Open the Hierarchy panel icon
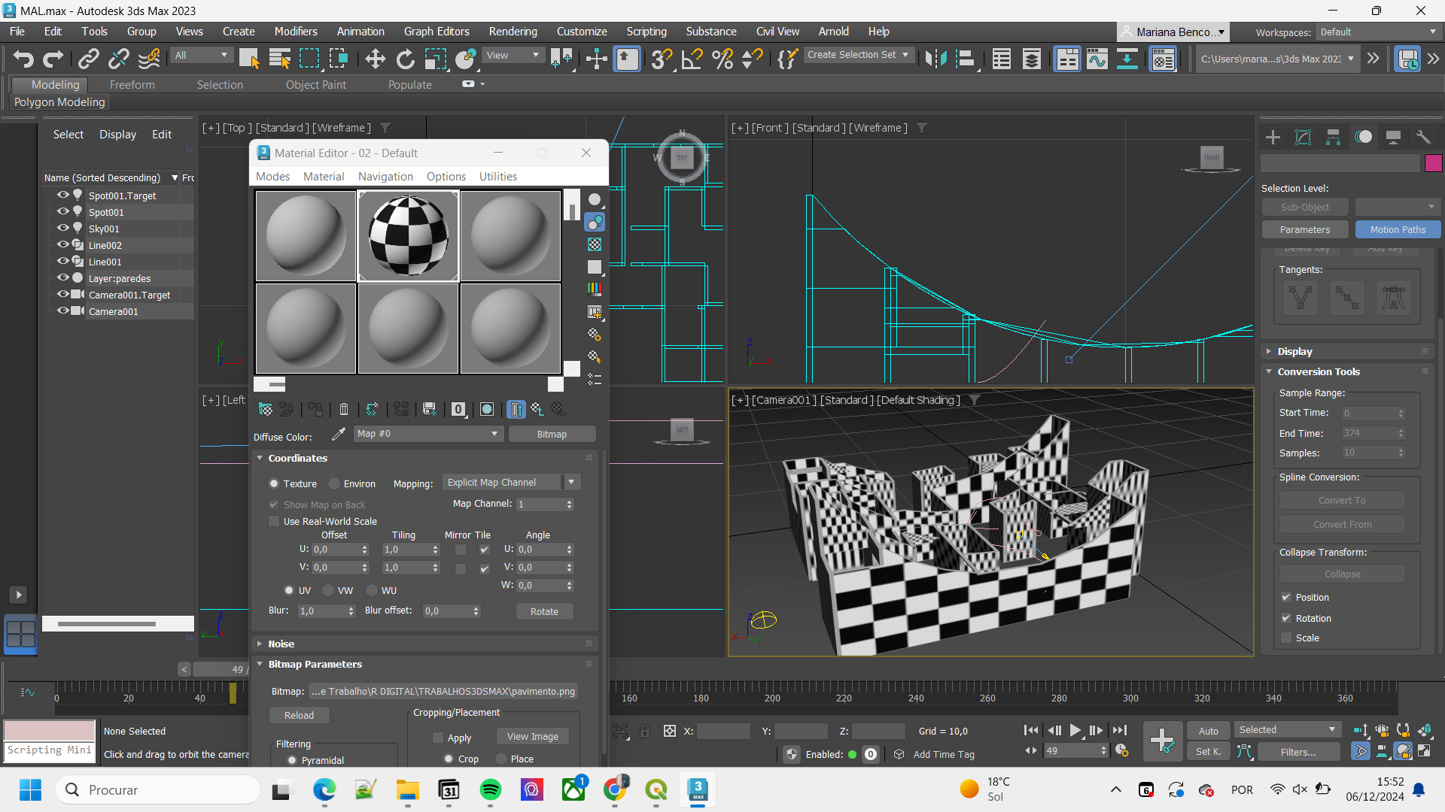 [x=1333, y=137]
